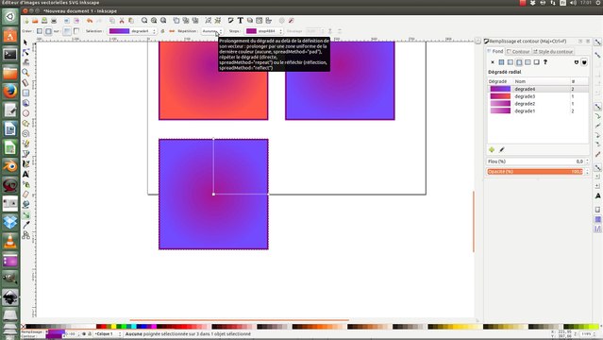Image resolution: width=603 pixels, height=340 pixels.
Task: Adjust the Opacité (%) spinner arrows
Action: click(x=587, y=172)
